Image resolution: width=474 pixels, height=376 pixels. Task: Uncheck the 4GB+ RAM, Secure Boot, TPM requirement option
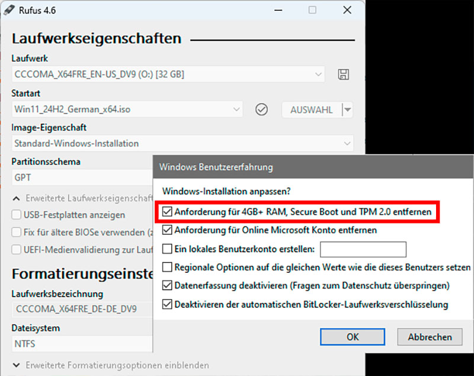pos(167,212)
